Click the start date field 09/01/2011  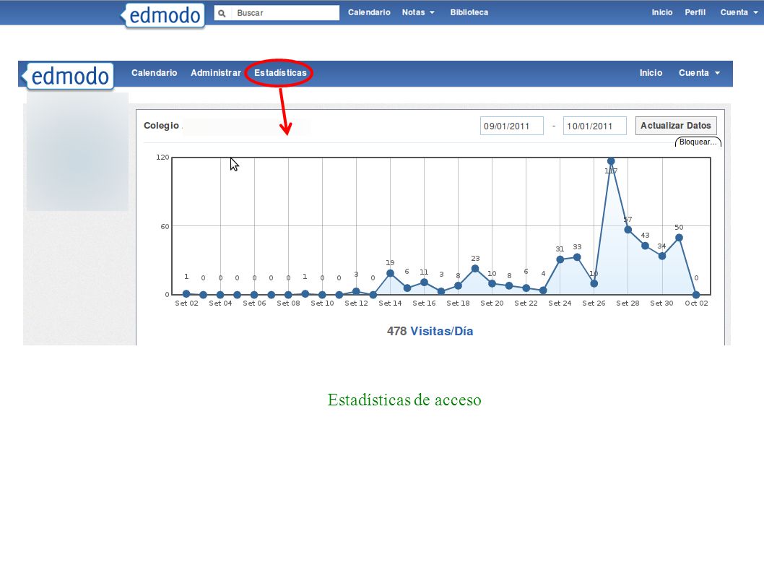pyautogui.click(x=511, y=126)
